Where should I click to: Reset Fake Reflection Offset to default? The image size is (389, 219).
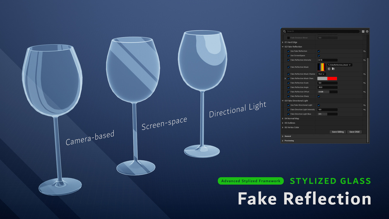[x=365, y=92]
